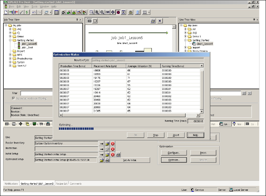Collapse Getting Started folder in the line tree
The width and height of the screenshot is (266, 196).
185,40
